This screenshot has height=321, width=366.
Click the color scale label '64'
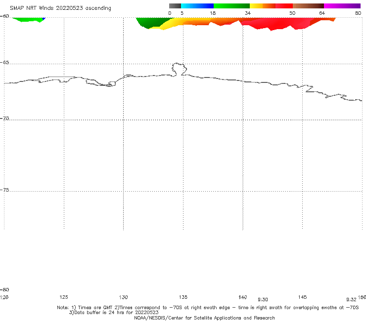pos(322,13)
